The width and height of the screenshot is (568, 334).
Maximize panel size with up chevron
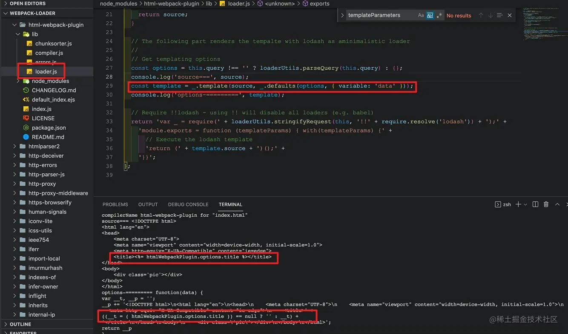(557, 204)
